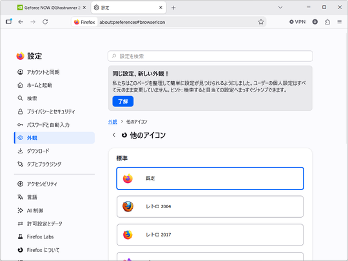Viewport: 348px width, 261px height.
Task: Open the hamburger application menu
Action: [340, 22]
